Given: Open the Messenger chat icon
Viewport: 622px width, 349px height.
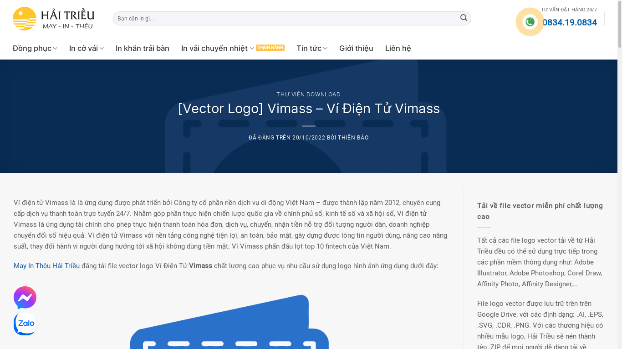Looking at the screenshot, I should point(25,298).
